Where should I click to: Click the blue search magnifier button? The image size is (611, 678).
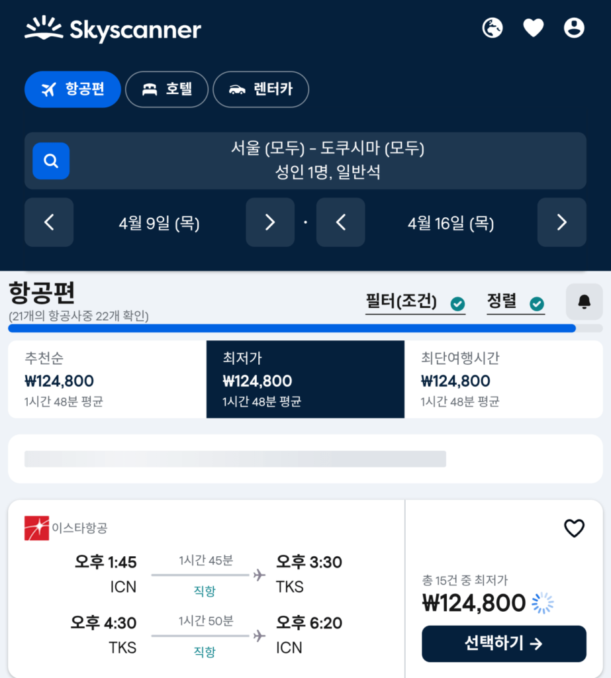[51, 161]
